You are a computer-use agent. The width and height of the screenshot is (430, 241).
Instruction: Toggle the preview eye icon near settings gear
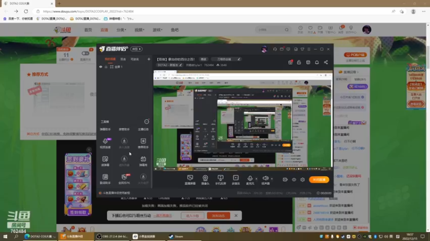pyautogui.click(x=294, y=179)
